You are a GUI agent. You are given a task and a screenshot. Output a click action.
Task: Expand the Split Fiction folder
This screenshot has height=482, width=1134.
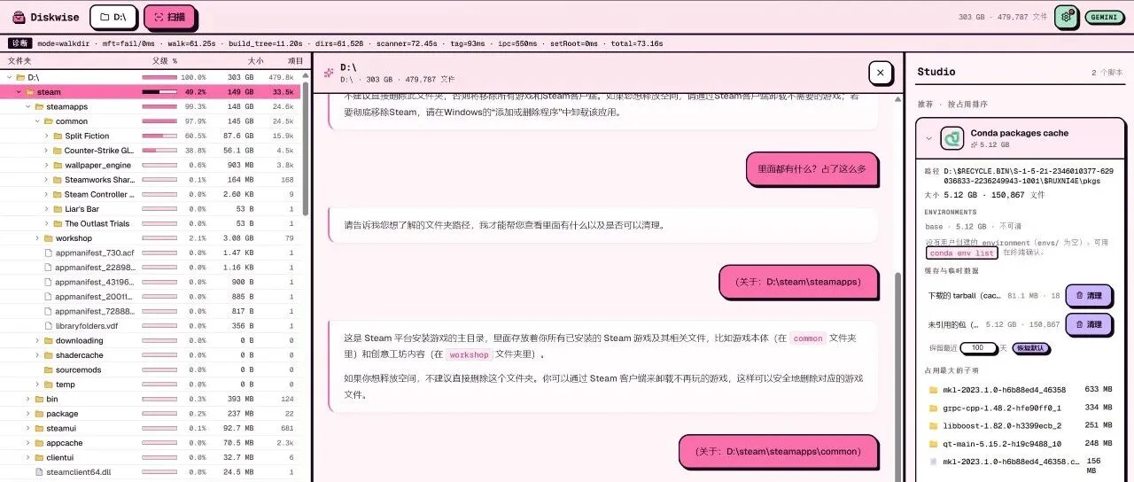(46, 136)
